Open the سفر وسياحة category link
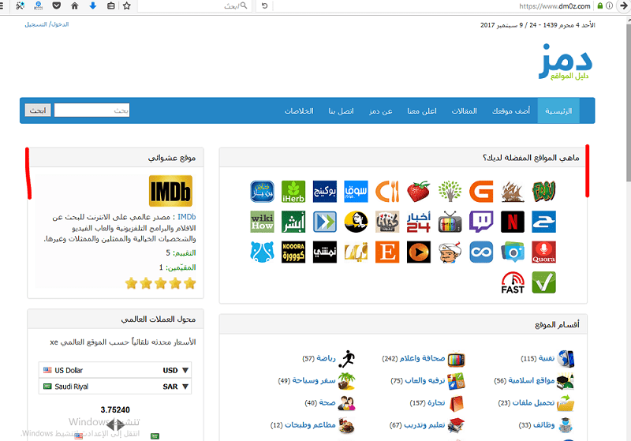Viewport: 631px width, 441px height. point(314,380)
